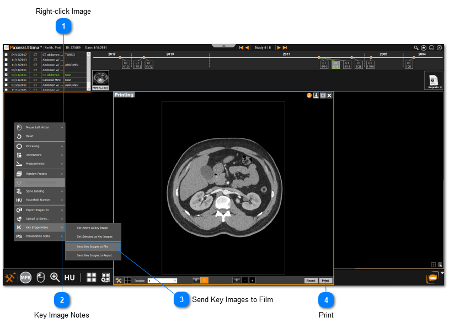The height and width of the screenshot is (328, 449).
Task: Click the search magnifier icon at top right
Action: (x=417, y=48)
